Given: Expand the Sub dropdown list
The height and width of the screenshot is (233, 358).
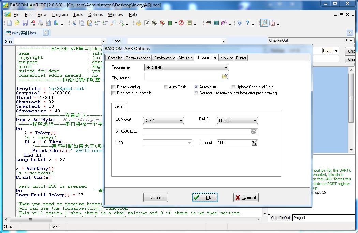Looking at the screenshot, I should 103,41.
